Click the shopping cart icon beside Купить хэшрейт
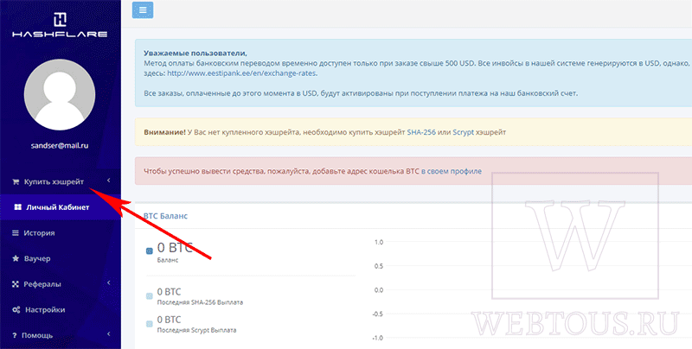This screenshot has width=692, height=349. click(16, 181)
